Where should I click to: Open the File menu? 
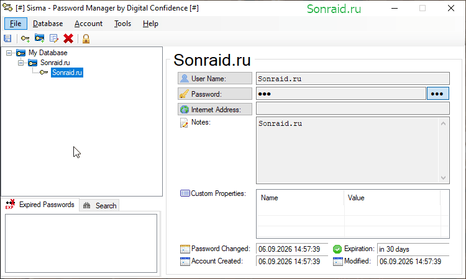(x=16, y=24)
